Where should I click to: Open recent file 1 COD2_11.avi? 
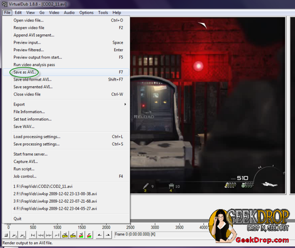click(43, 186)
